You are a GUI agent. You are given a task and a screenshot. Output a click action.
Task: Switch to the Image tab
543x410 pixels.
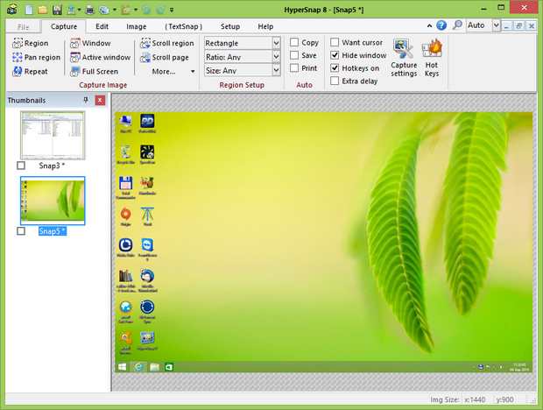click(x=136, y=26)
